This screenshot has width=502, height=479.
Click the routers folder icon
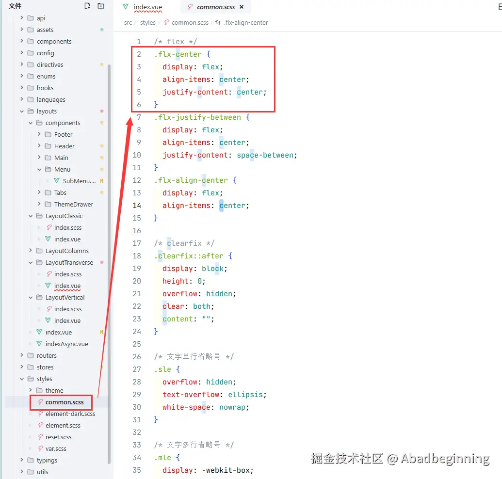(31, 355)
